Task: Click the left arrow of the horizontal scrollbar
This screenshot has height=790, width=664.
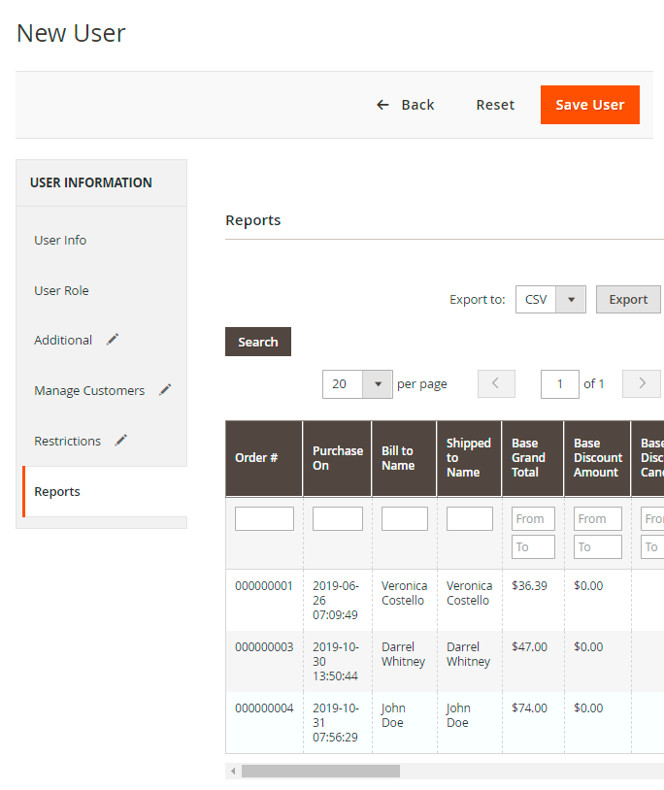Action: [233, 771]
